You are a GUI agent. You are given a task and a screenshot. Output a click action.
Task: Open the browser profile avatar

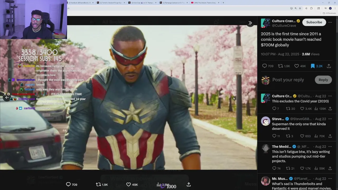pos(330,8)
